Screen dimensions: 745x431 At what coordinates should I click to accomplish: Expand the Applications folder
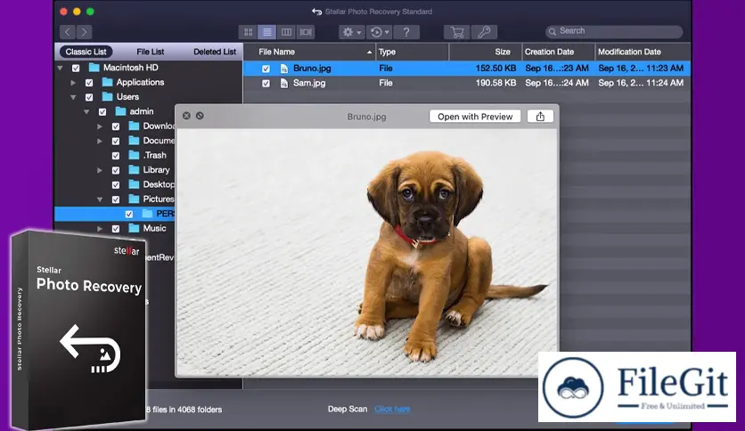[x=73, y=83]
